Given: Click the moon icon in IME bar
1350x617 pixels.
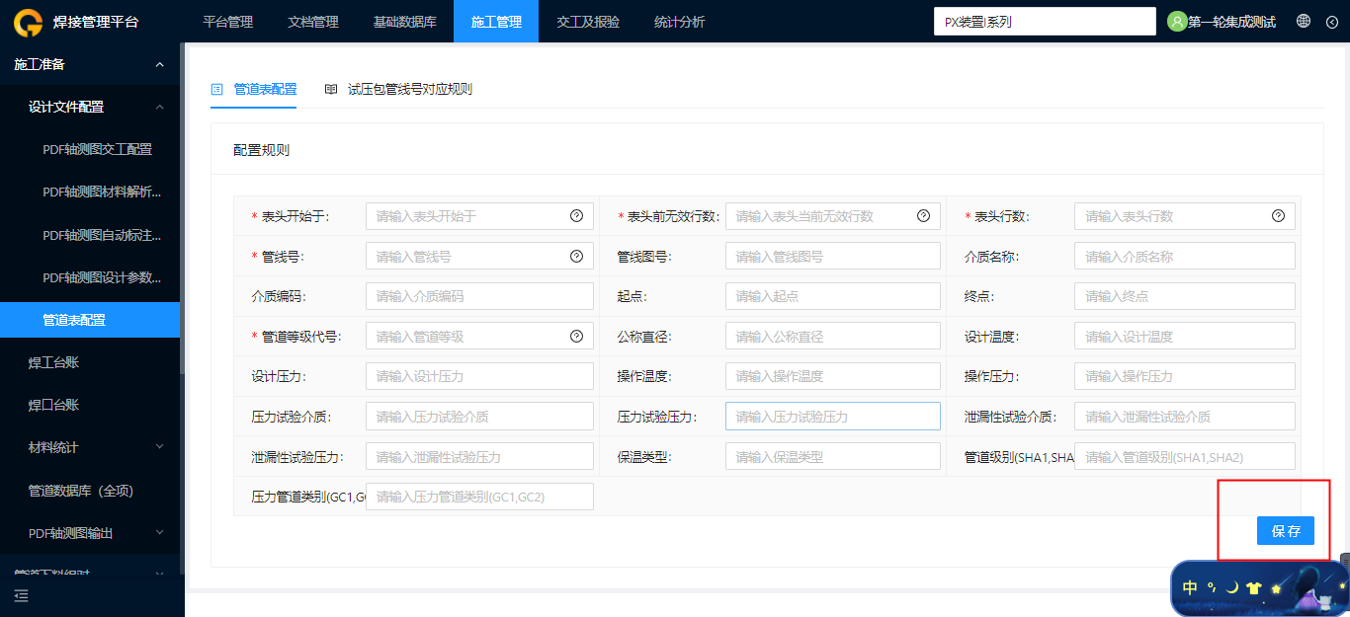Looking at the screenshot, I should click(x=1232, y=587).
